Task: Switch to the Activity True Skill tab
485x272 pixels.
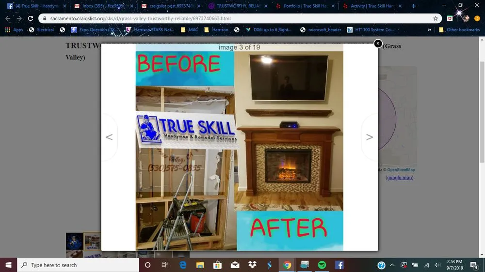Action: tap(372, 6)
